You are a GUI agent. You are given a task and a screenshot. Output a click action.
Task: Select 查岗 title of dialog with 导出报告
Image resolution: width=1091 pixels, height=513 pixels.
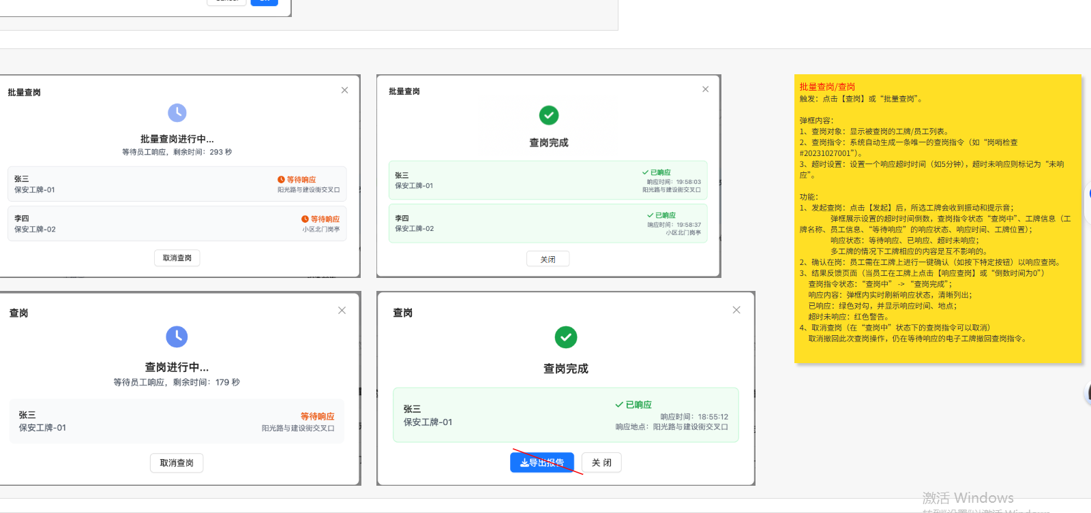click(403, 313)
